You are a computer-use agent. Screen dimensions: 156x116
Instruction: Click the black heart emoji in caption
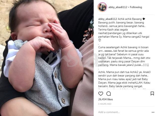[x=144, y=19]
